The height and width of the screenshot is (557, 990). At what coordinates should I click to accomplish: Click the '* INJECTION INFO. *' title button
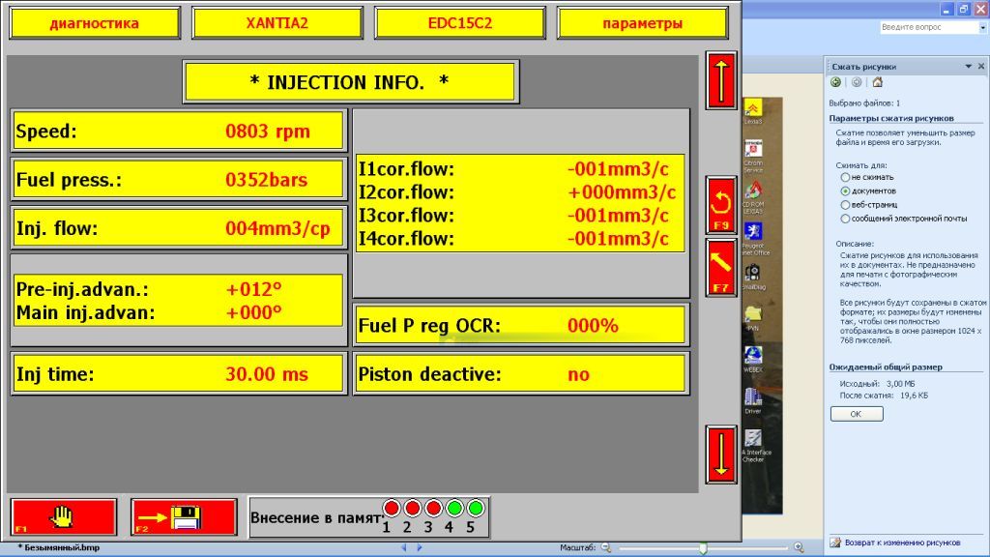tap(350, 82)
